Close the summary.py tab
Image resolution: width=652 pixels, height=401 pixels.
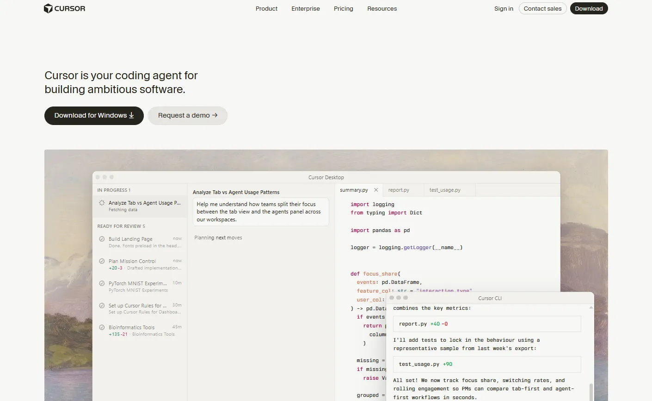click(x=376, y=190)
